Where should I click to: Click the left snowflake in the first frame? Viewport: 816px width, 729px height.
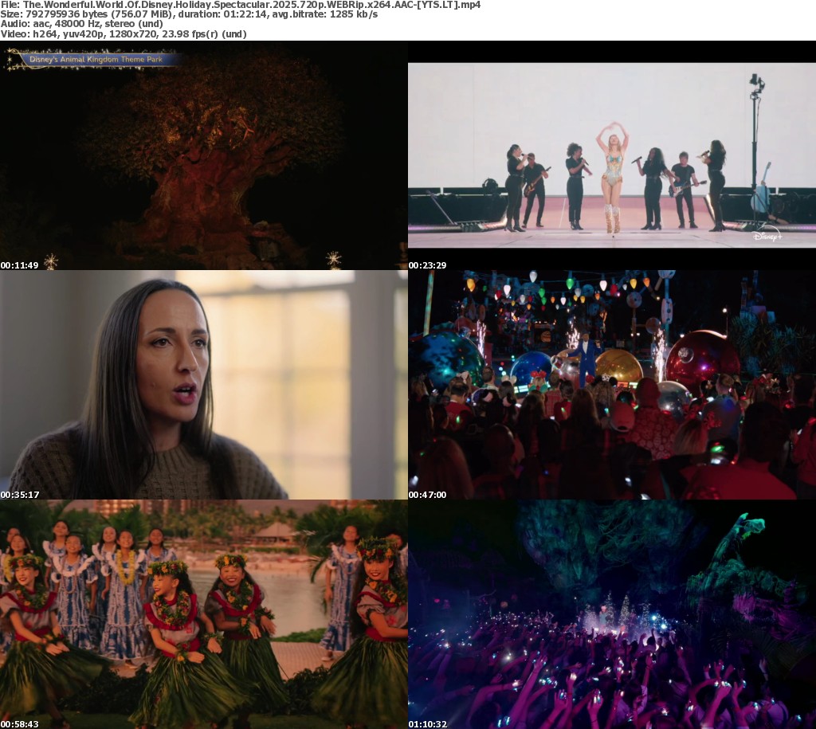51,261
